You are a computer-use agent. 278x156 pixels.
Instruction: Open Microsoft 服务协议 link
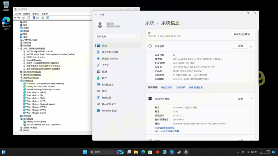(x=165, y=128)
